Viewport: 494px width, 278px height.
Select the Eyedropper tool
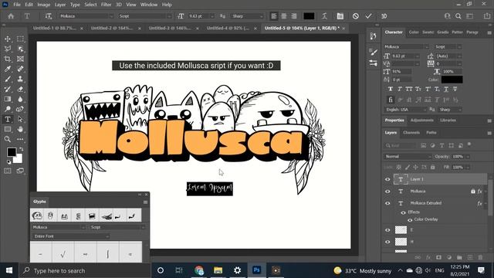[x=8, y=69]
